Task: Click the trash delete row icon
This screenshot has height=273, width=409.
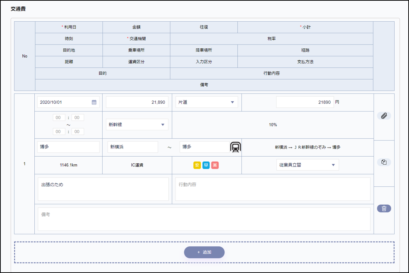Action: (x=384, y=209)
